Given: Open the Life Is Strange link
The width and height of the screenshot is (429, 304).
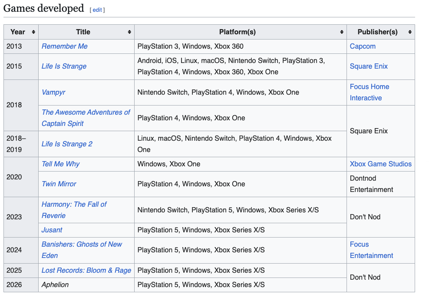Looking at the screenshot, I should [64, 66].
